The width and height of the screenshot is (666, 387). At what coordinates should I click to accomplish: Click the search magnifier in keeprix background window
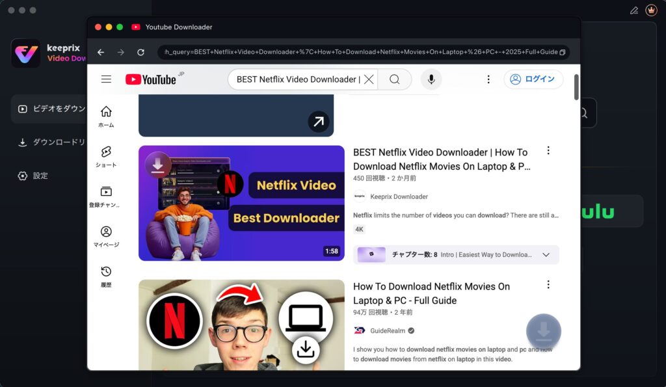coord(585,113)
